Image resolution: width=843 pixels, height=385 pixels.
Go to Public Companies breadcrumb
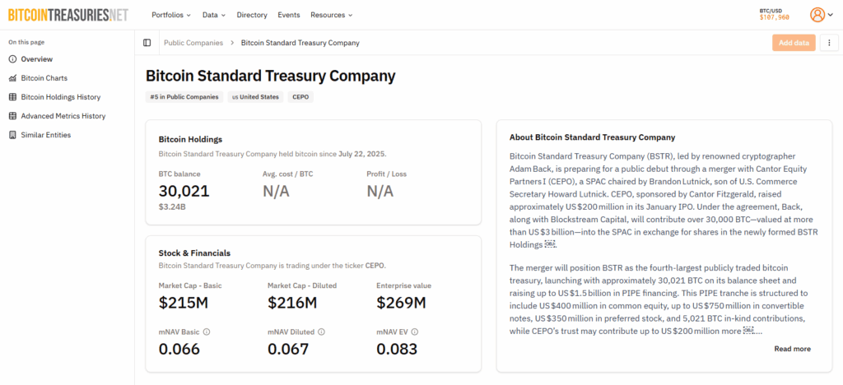(x=193, y=43)
